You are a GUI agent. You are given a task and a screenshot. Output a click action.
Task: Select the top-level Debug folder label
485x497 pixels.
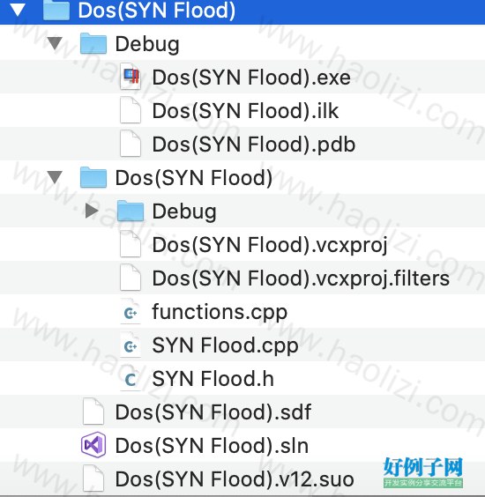click(147, 44)
